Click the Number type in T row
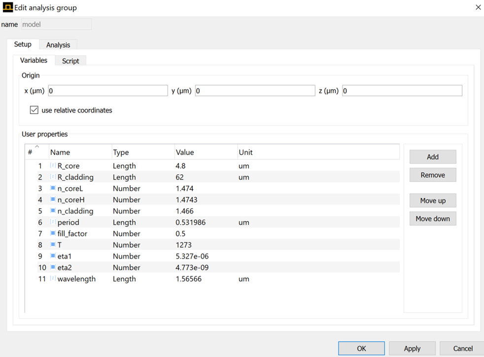The image size is (484, 357). coord(127,245)
